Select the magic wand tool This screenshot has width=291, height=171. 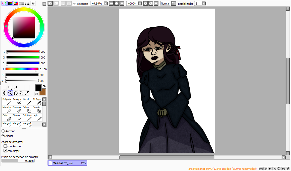16,88
